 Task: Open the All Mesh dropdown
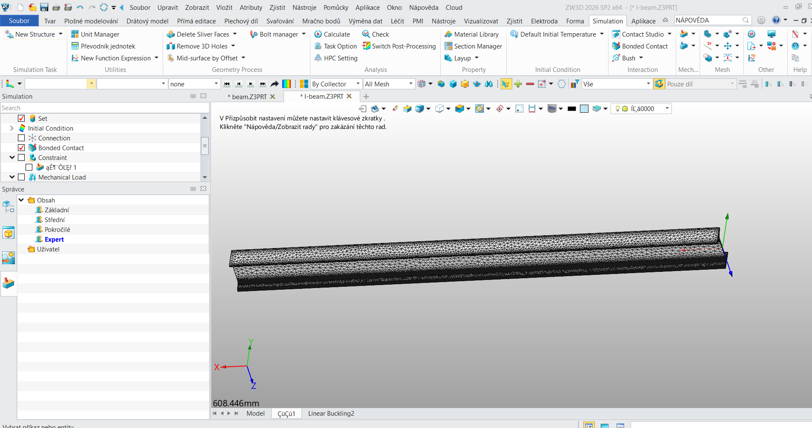(389, 84)
